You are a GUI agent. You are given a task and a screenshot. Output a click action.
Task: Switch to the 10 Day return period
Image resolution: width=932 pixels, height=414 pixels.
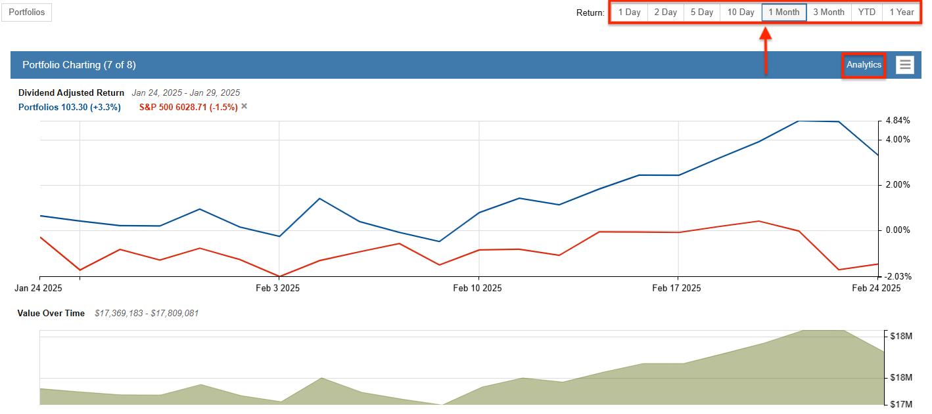click(x=740, y=12)
